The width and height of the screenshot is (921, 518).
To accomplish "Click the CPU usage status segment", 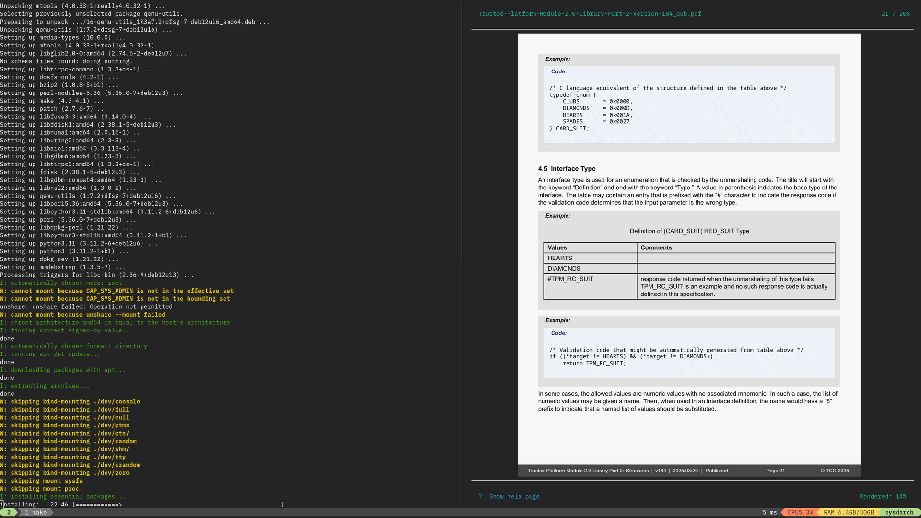I will (800, 512).
